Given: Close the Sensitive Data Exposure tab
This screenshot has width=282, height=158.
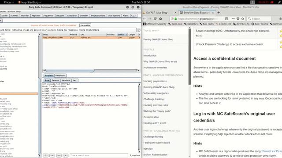Looking at the screenshot, I should coord(213,13).
